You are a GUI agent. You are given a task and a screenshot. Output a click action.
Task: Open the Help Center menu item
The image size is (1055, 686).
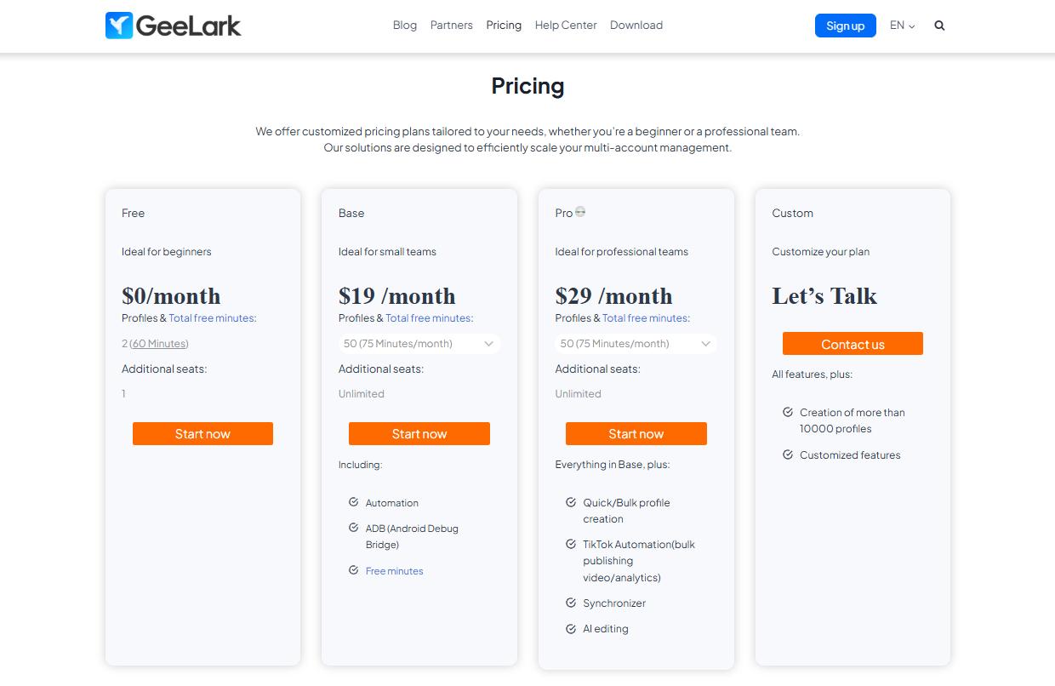pyautogui.click(x=566, y=26)
